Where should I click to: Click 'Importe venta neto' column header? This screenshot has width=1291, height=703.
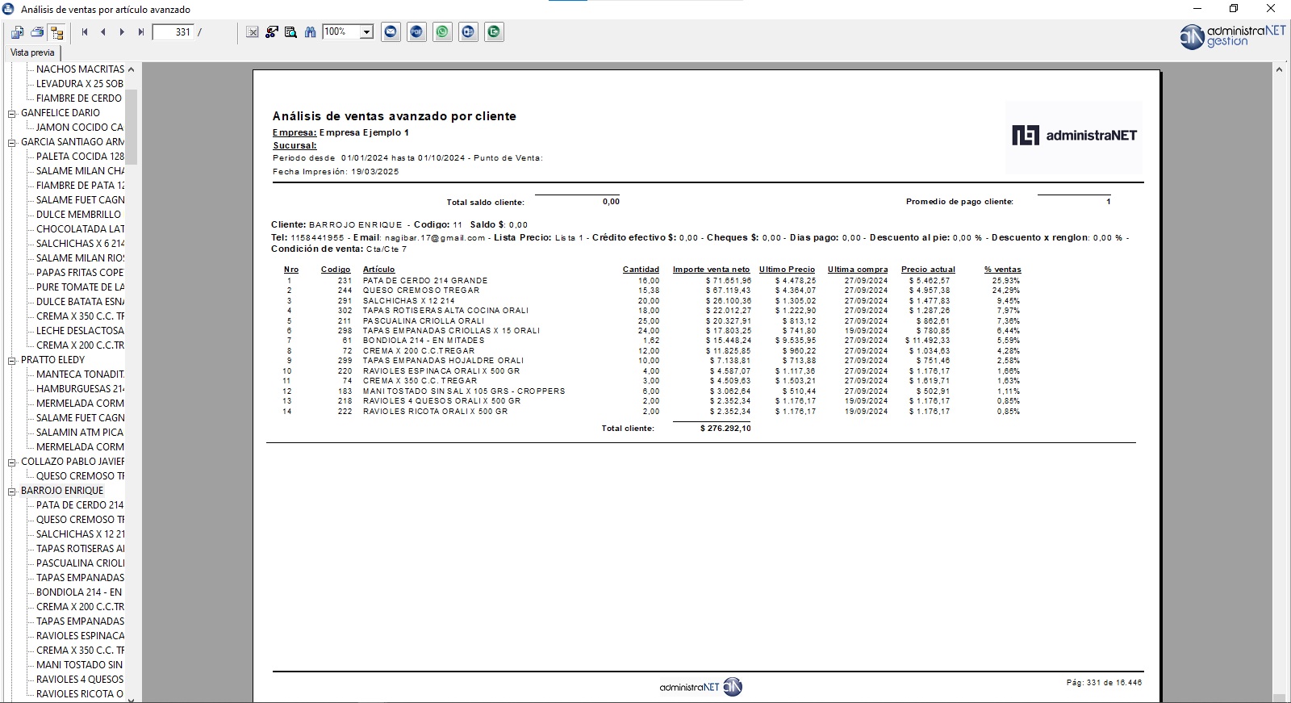712,270
